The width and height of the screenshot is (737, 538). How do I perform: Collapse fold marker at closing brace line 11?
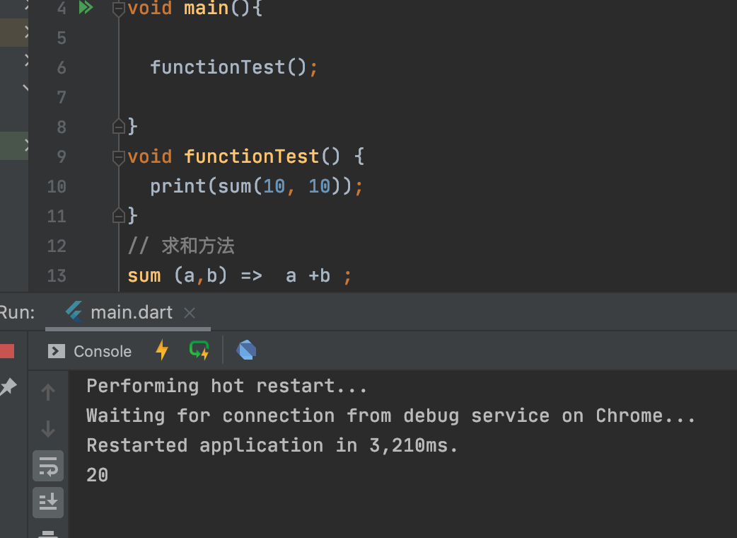[118, 215]
